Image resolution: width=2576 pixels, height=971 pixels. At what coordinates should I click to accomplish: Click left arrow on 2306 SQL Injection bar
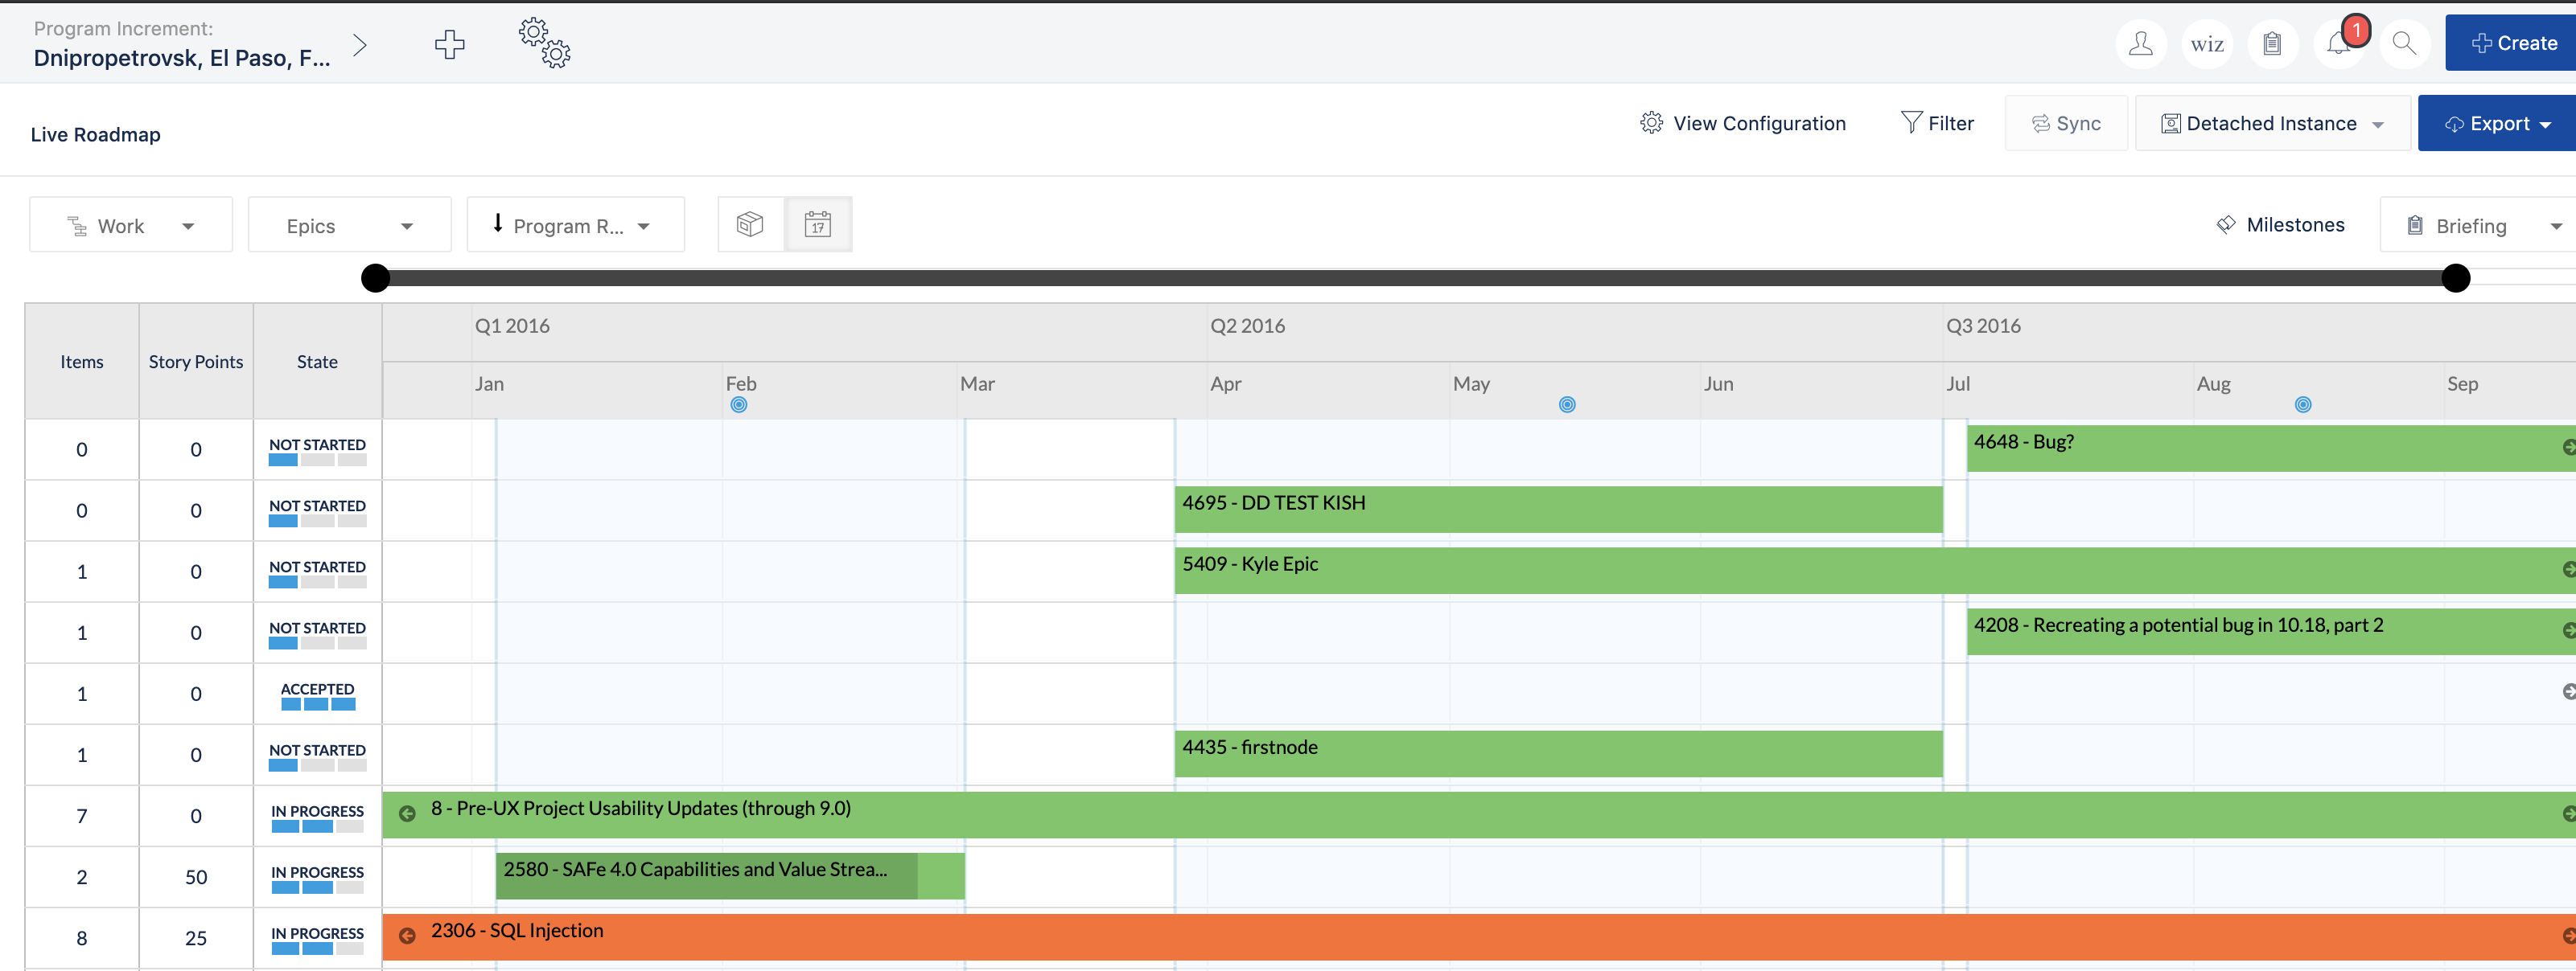(407, 936)
